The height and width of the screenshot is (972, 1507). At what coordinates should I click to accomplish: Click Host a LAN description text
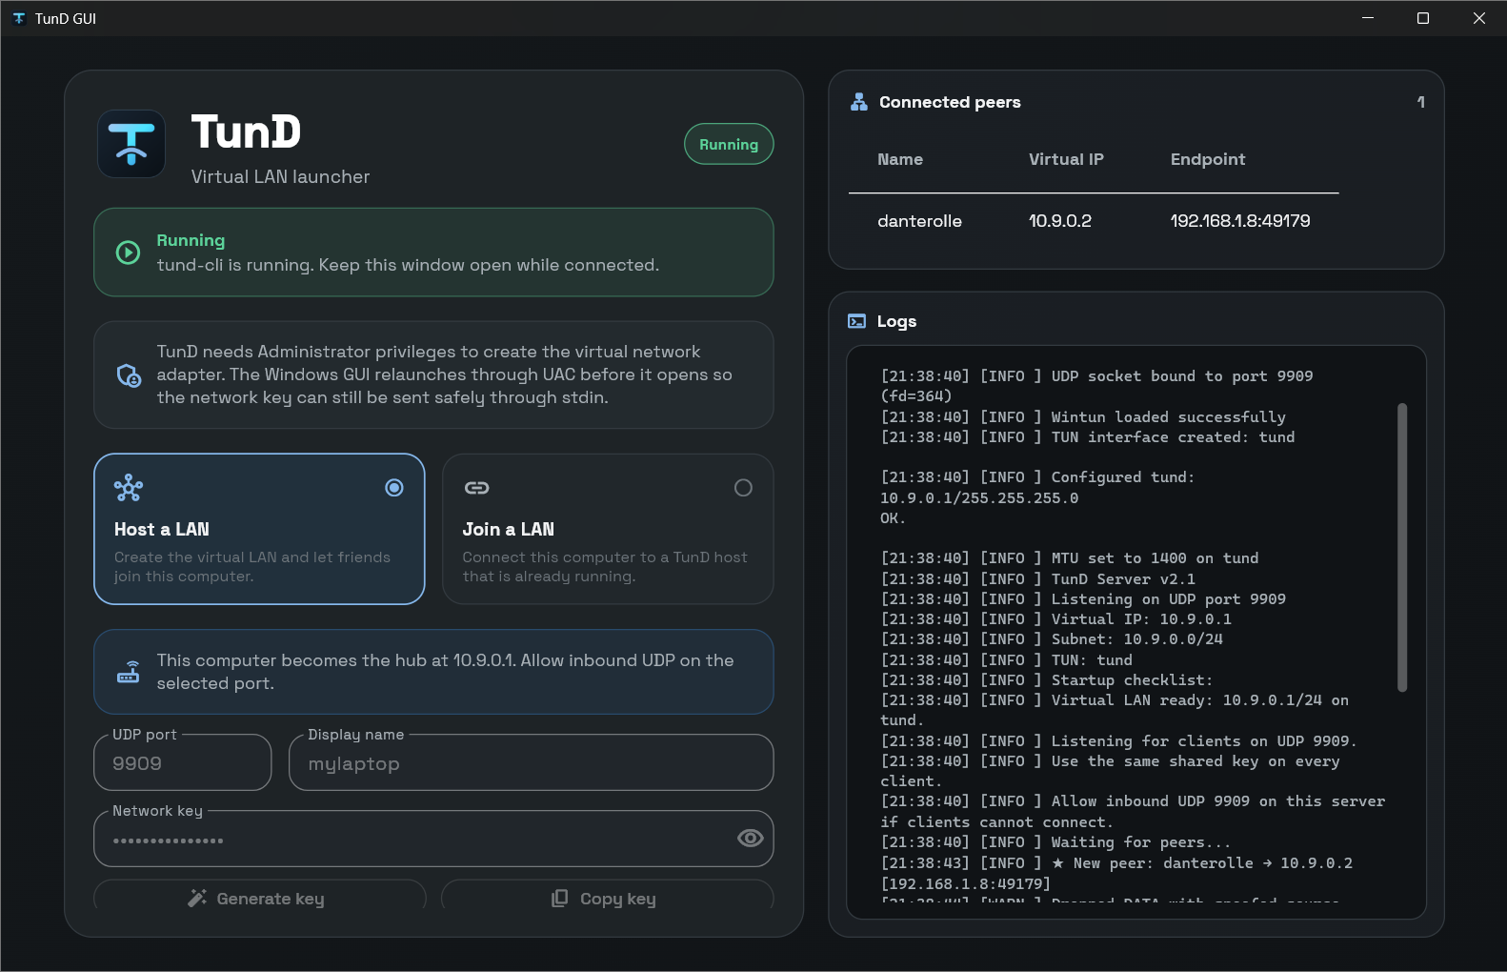252,567
